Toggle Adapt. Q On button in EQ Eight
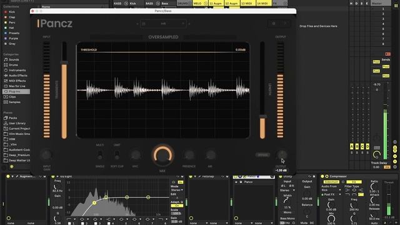 [177, 206]
